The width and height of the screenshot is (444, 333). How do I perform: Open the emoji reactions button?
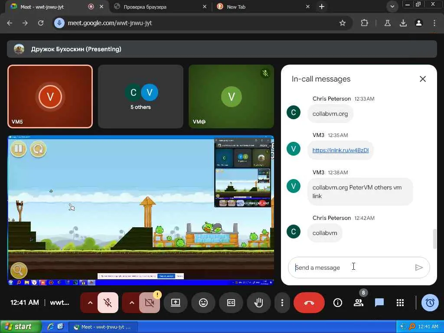point(203,303)
